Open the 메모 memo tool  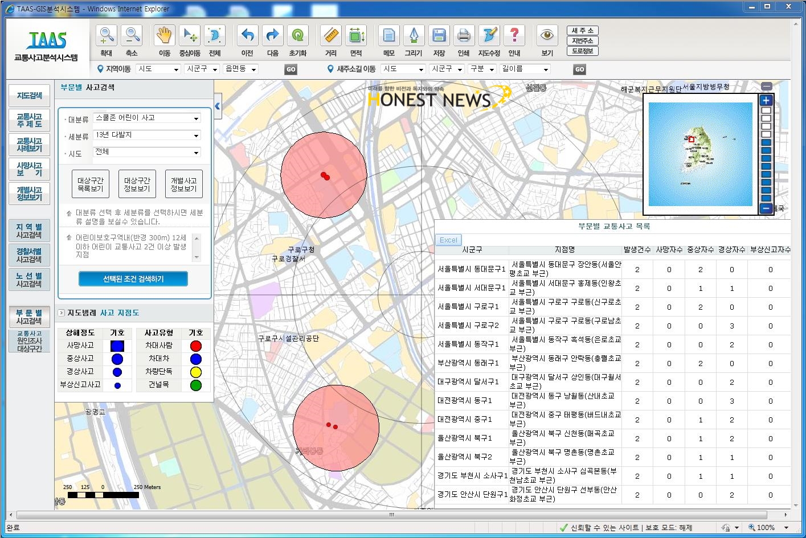click(x=388, y=36)
